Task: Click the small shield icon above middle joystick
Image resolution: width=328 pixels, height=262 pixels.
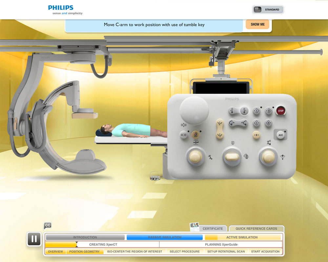Action: click(x=233, y=143)
